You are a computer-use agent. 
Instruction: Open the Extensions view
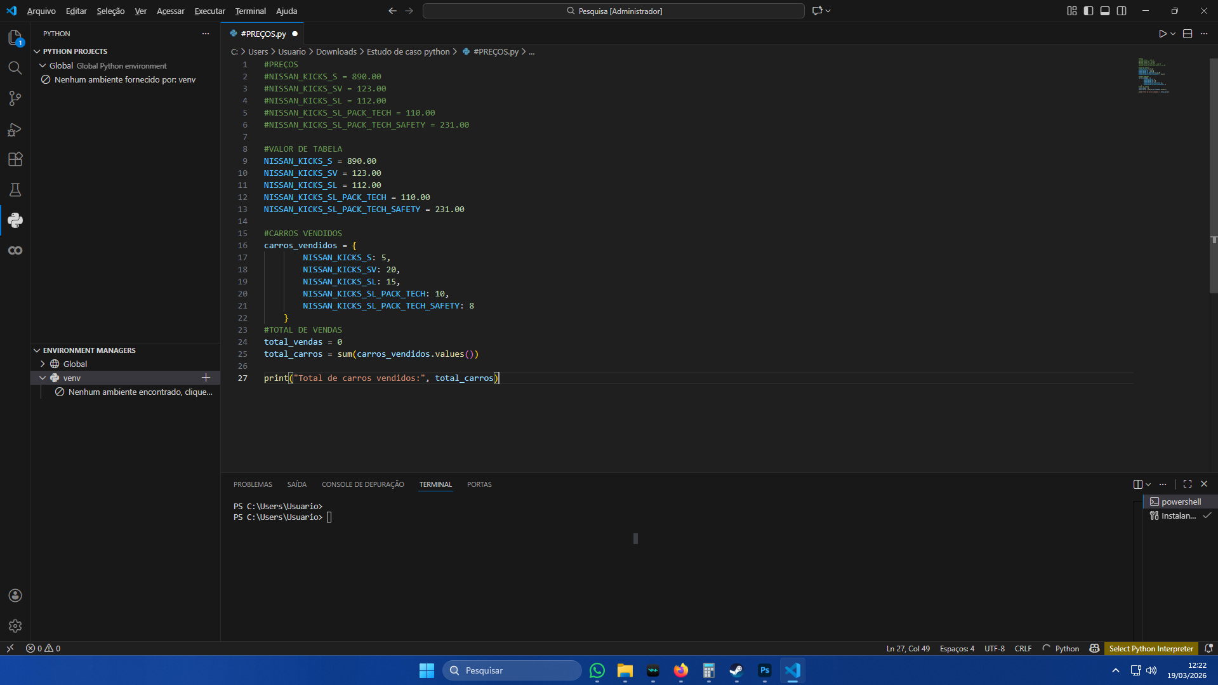pyautogui.click(x=15, y=159)
